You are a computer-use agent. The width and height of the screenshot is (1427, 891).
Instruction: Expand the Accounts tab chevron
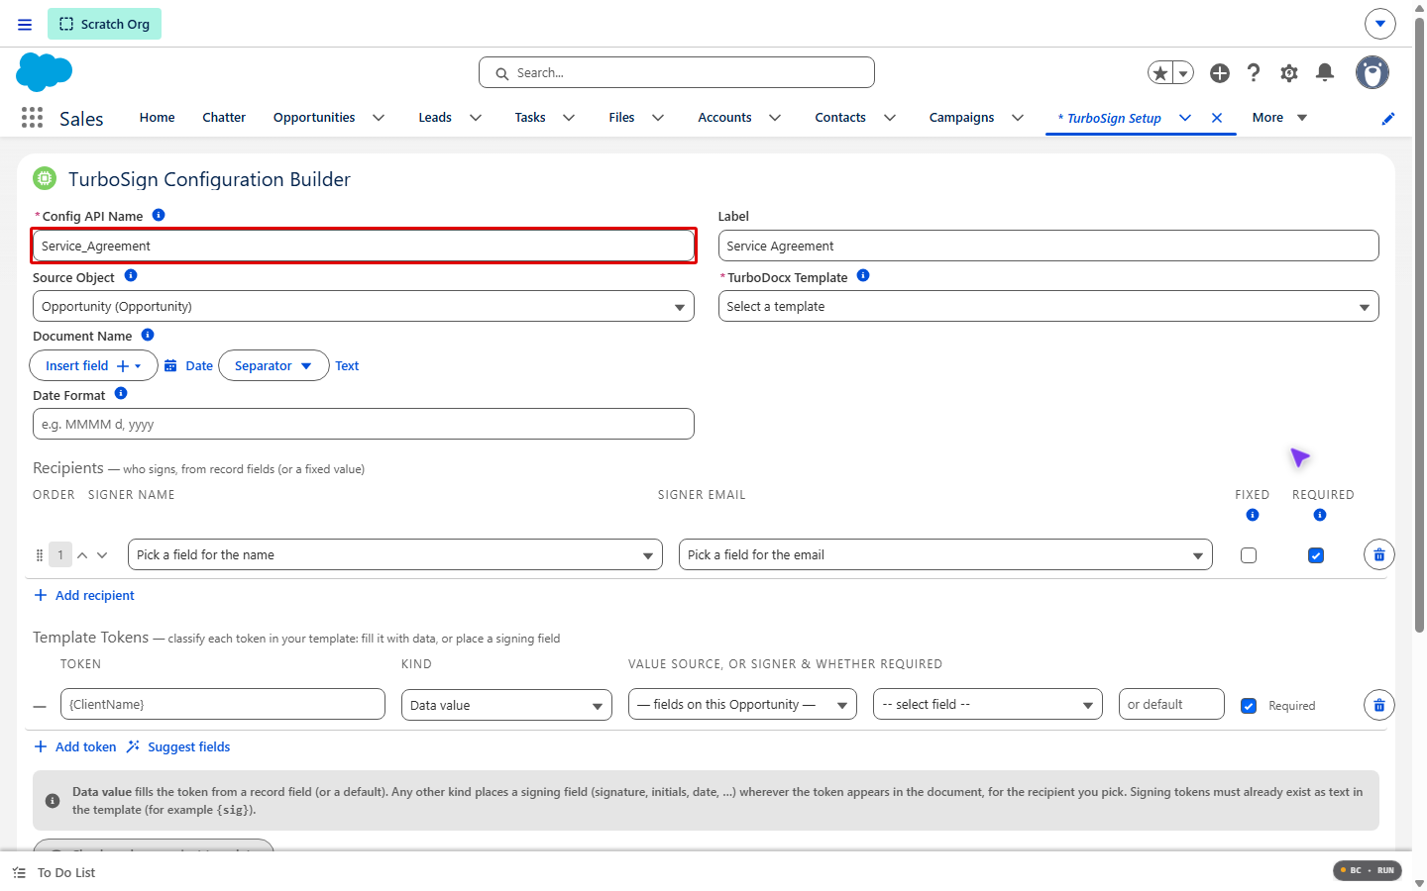[x=775, y=118]
